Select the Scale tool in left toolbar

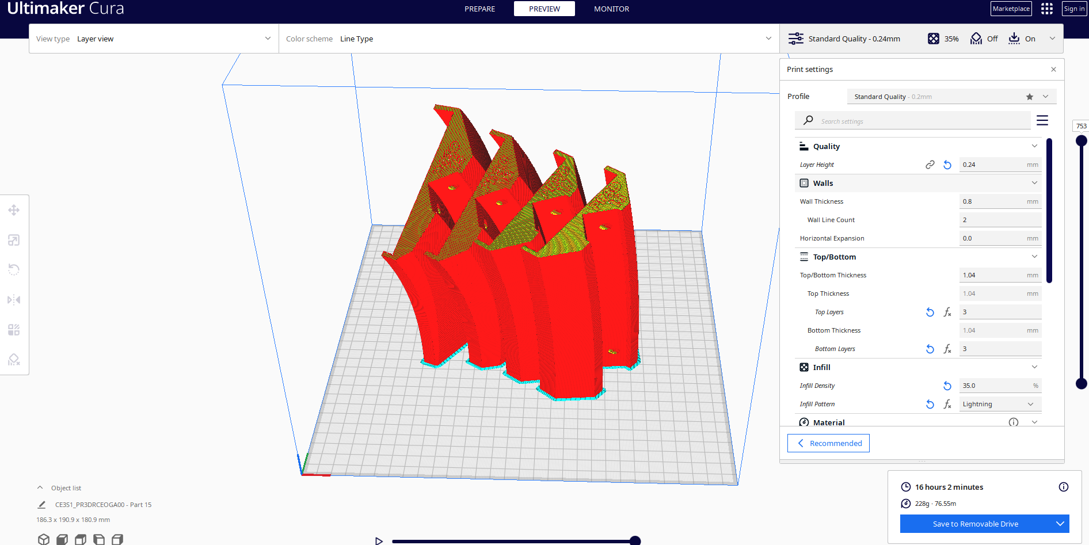click(x=14, y=240)
